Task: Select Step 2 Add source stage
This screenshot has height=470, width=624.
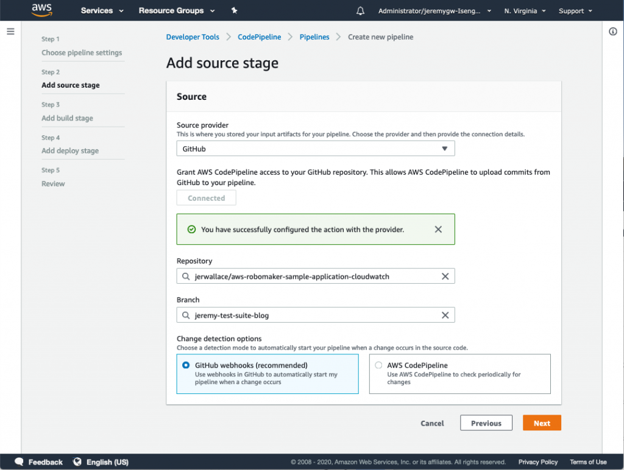Action: 71,85
